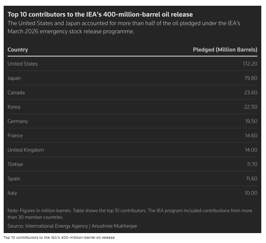Select the Germany row label

click(18, 121)
